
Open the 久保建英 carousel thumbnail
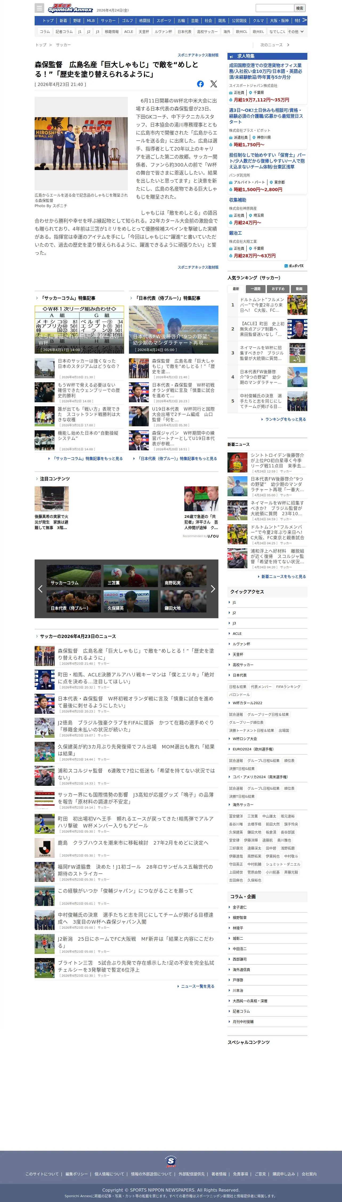pos(131,601)
